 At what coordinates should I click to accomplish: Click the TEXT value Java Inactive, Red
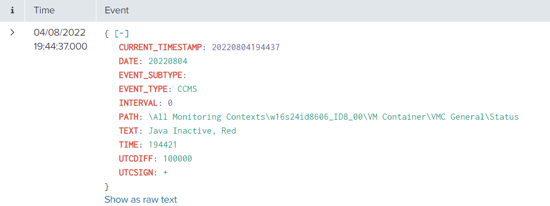(x=192, y=131)
